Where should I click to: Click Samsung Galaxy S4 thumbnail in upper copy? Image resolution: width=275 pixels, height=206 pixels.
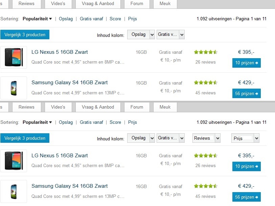pyautogui.click(x=14, y=88)
